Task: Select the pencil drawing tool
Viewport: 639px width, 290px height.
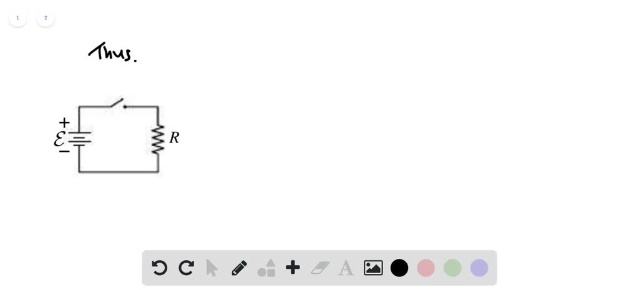Action: [x=239, y=268]
